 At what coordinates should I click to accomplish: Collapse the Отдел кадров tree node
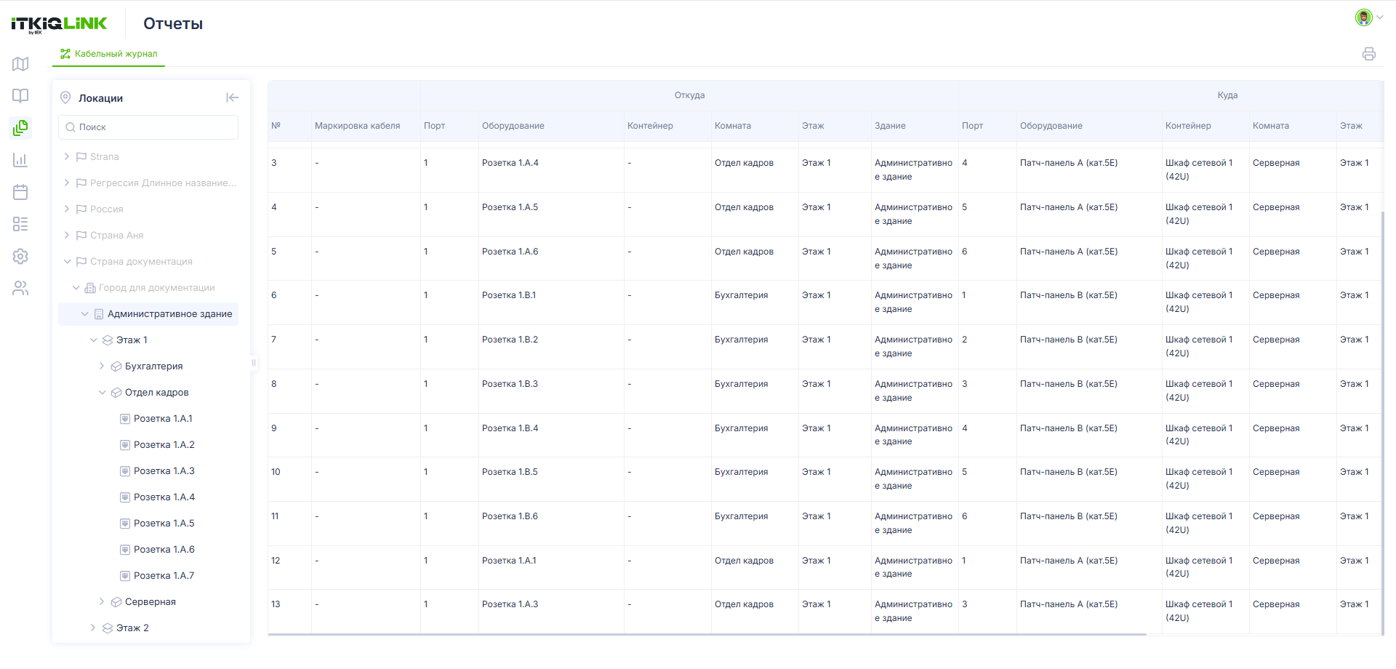pyautogui.click(x=102, y=392)
